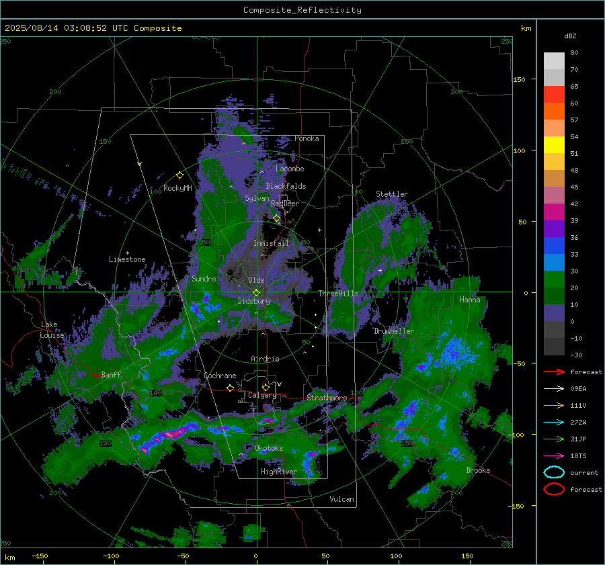Click the Sylvan town label
605x565 pixels.
pos(257,198)
